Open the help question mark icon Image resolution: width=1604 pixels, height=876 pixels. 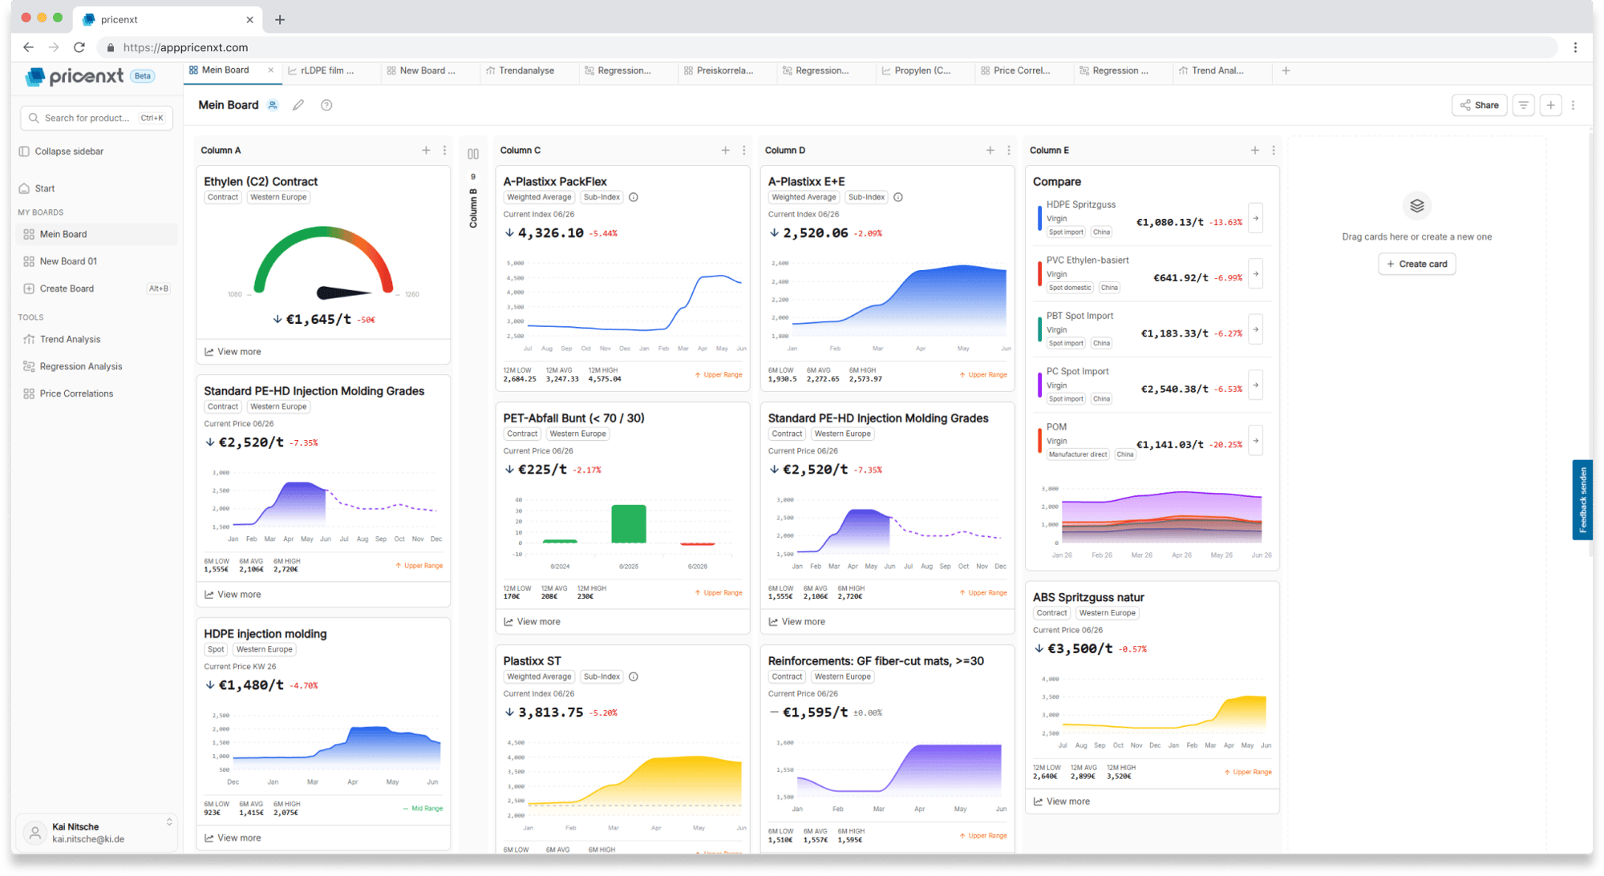[x=326, y=105]
